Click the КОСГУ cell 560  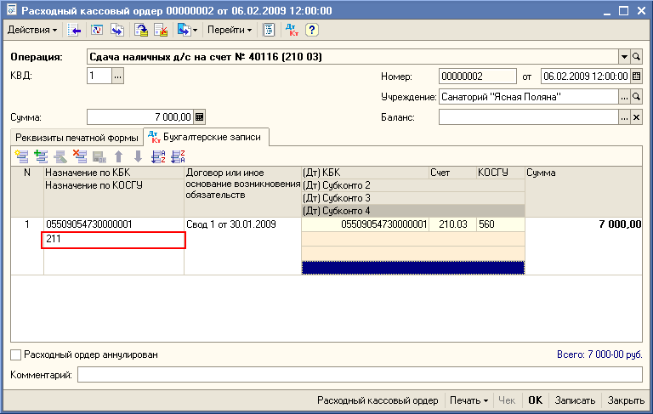tap(500, 224)
